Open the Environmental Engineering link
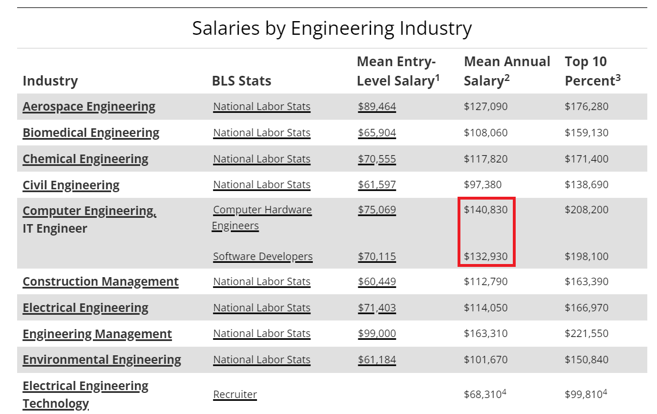 102,360
